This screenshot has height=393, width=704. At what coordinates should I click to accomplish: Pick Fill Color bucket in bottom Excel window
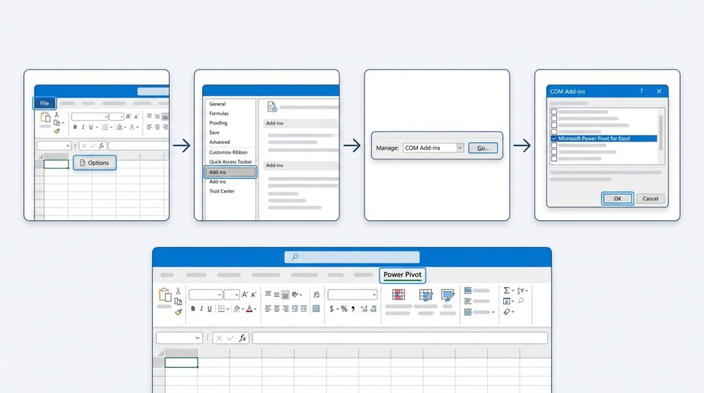tap(237, 308)
